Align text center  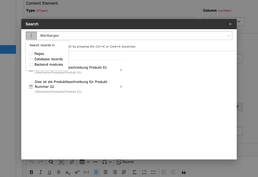point(106,172)
